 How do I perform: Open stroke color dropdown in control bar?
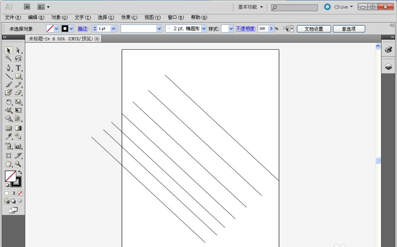click(71, 29)
